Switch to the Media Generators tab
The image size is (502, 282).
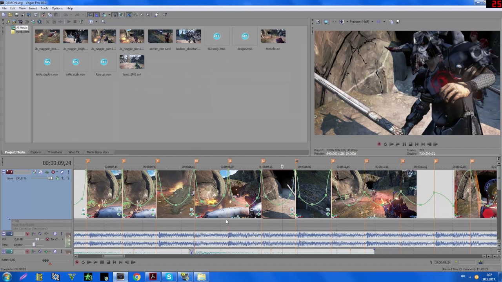(98, 152)
